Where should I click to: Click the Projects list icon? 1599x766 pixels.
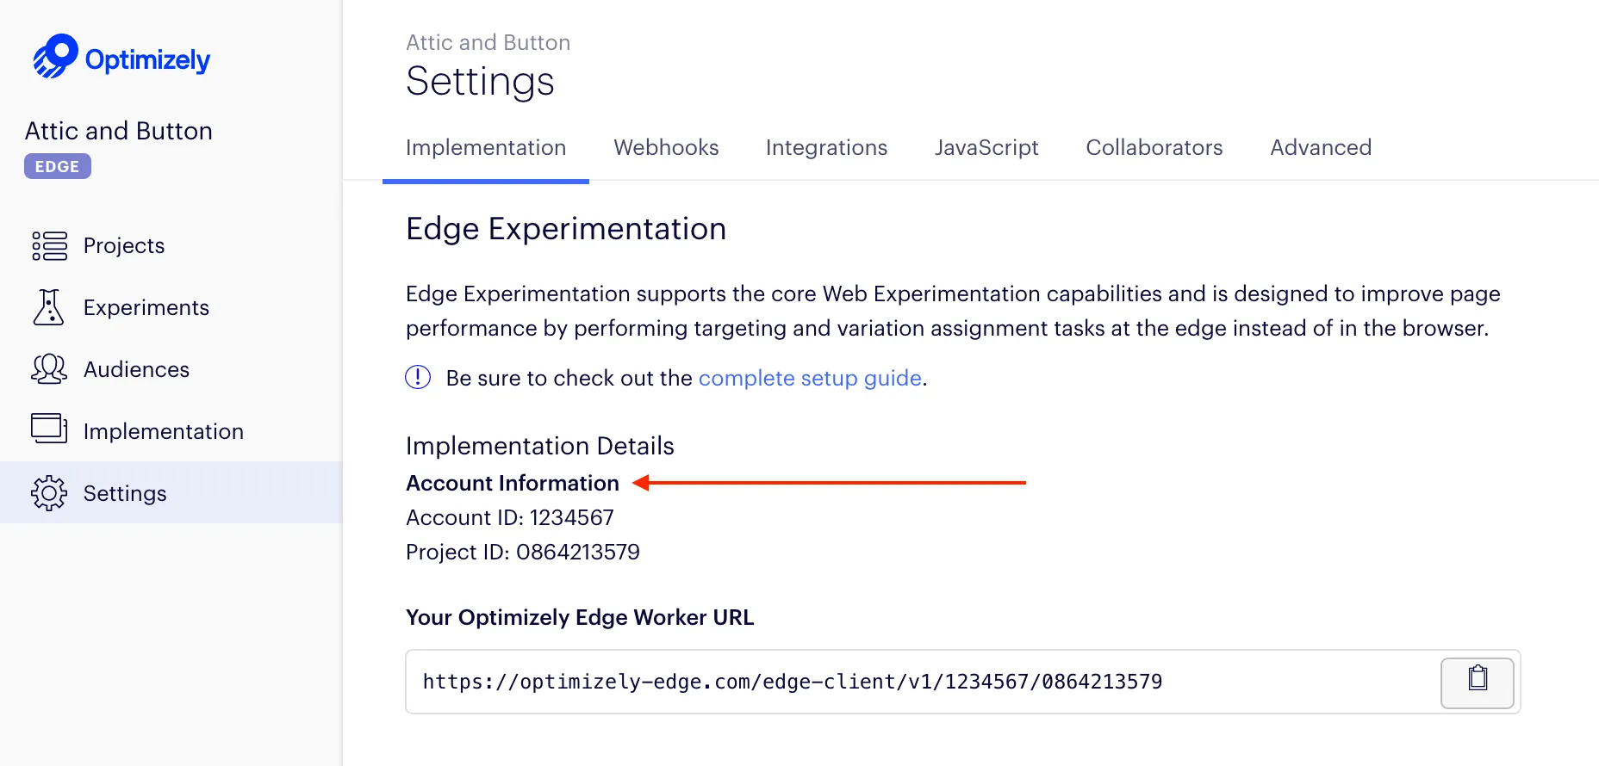[49, 245]
